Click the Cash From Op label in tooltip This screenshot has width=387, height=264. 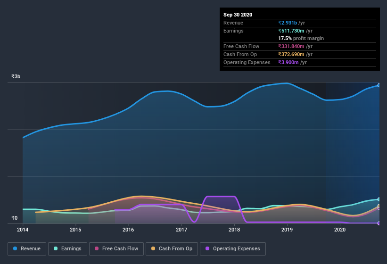click(x=240, y=54)
